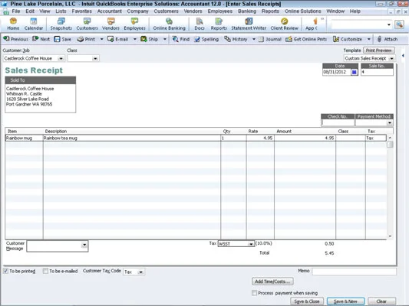Screen dimensions: 409x306
Task: Click the Customize toolbar button
Action: [x=348, y=39]
